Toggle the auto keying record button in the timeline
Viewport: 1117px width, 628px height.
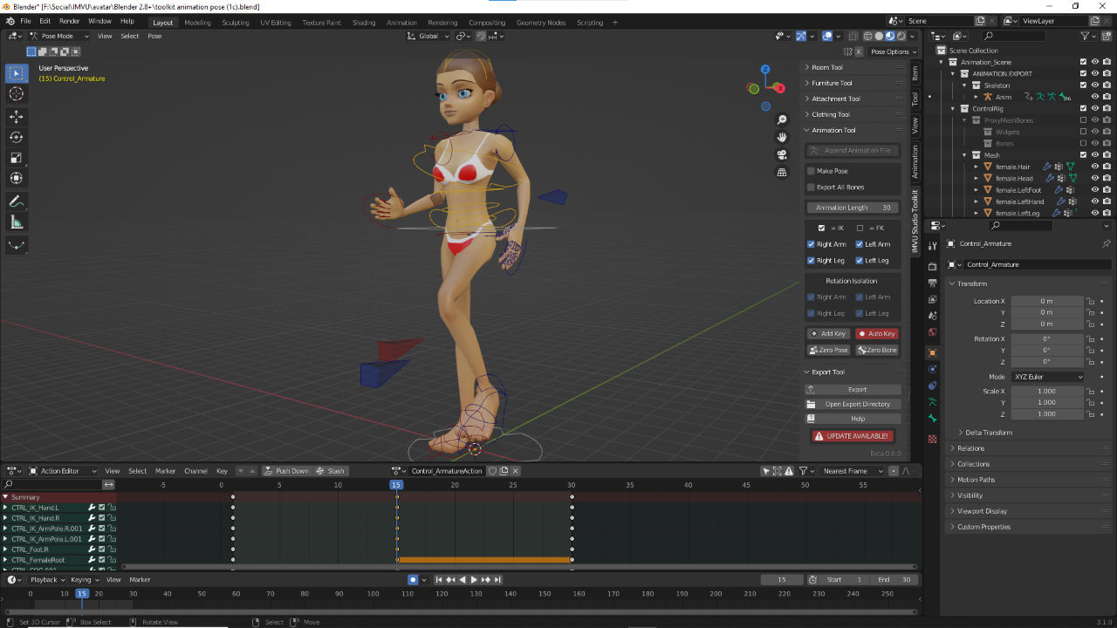tap(413, 580)
